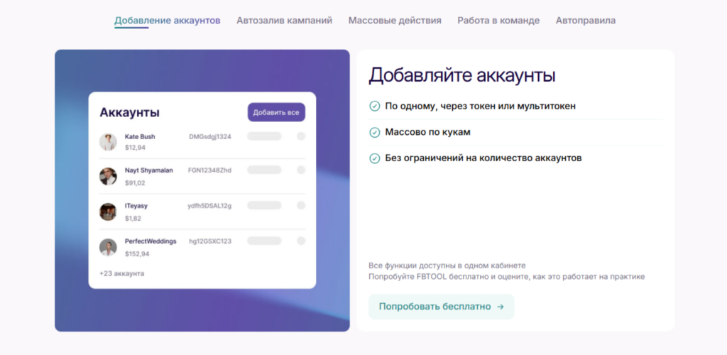Click gray placeholder bar in ITeyasy row
The height and width of the screenshot is (355, 727).
click(x=264, y=205)
